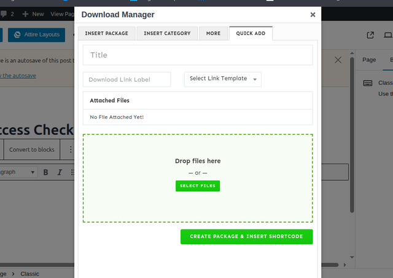
Task: Click Convert to blocks
Action: coord(32,149)
